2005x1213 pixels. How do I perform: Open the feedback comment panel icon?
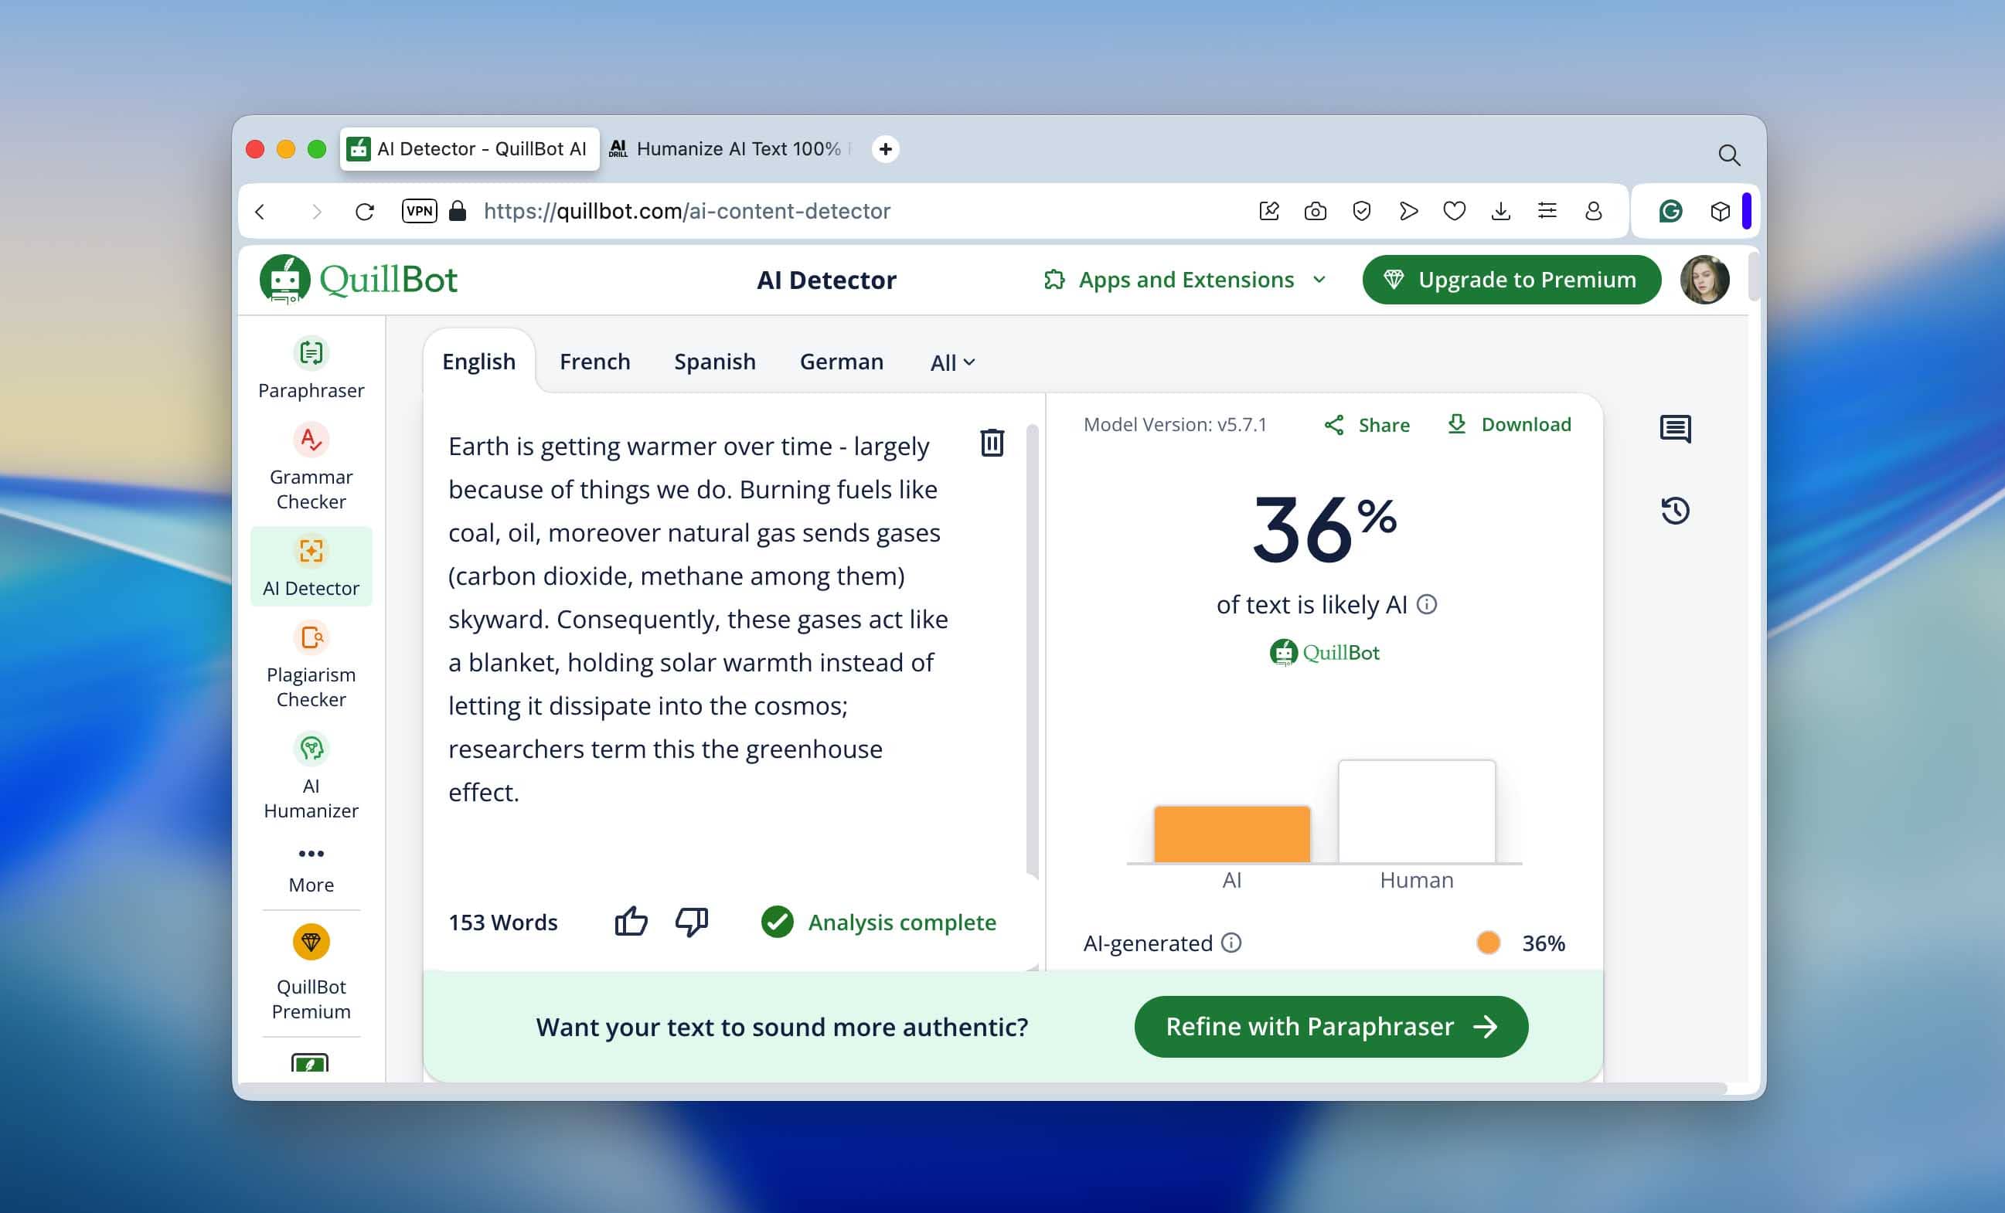[x=1675, y=428]
